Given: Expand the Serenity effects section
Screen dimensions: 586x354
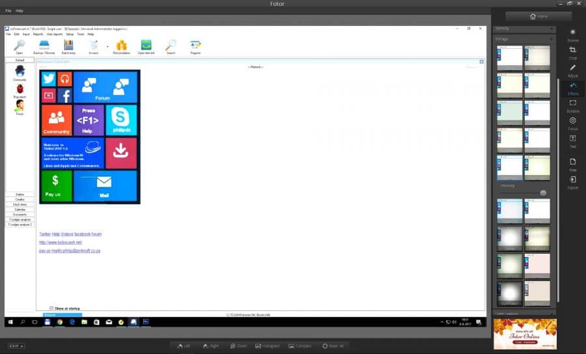Looking at the screenshot, I should coord(524,29).
